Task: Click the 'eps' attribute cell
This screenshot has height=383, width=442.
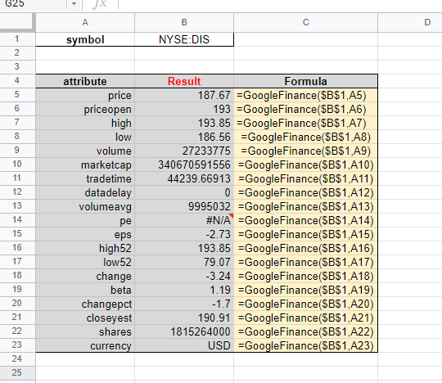Action: point(85,235)
